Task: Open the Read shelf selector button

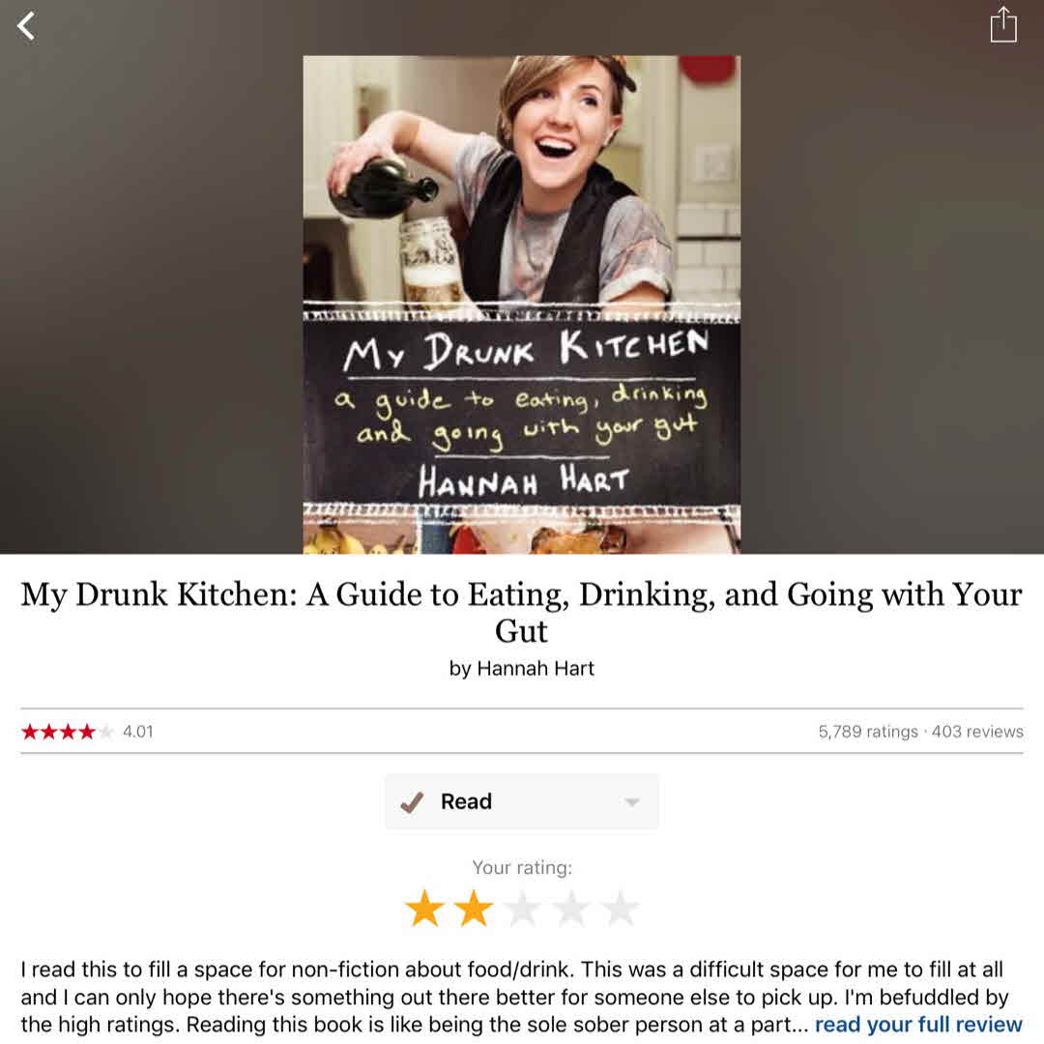Action: pyautogui.click(x=522, y=801)
